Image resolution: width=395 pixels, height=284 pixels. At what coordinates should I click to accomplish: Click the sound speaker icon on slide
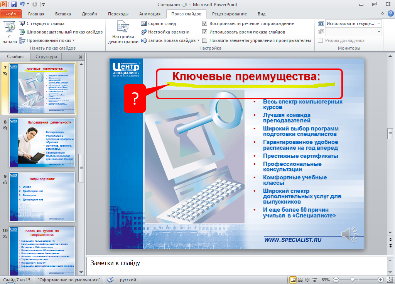coord(349,234)
